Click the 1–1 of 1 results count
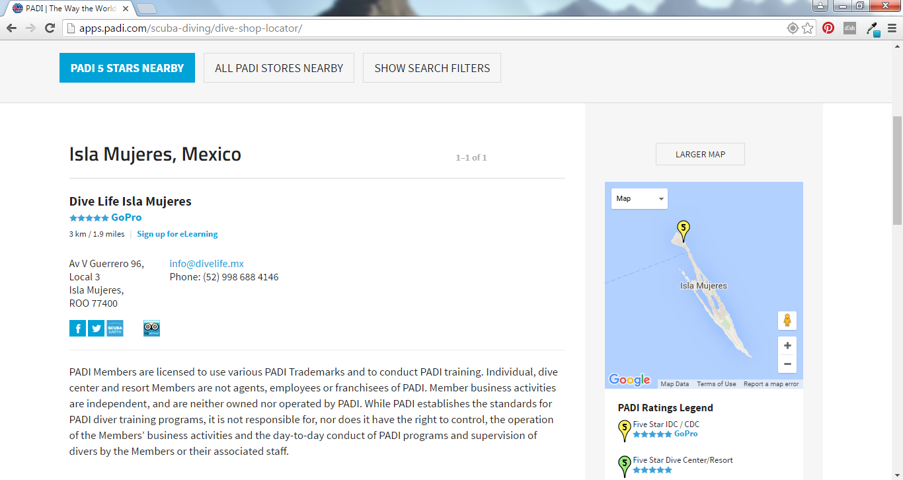The image size is (903, 480). pos(471,157)
